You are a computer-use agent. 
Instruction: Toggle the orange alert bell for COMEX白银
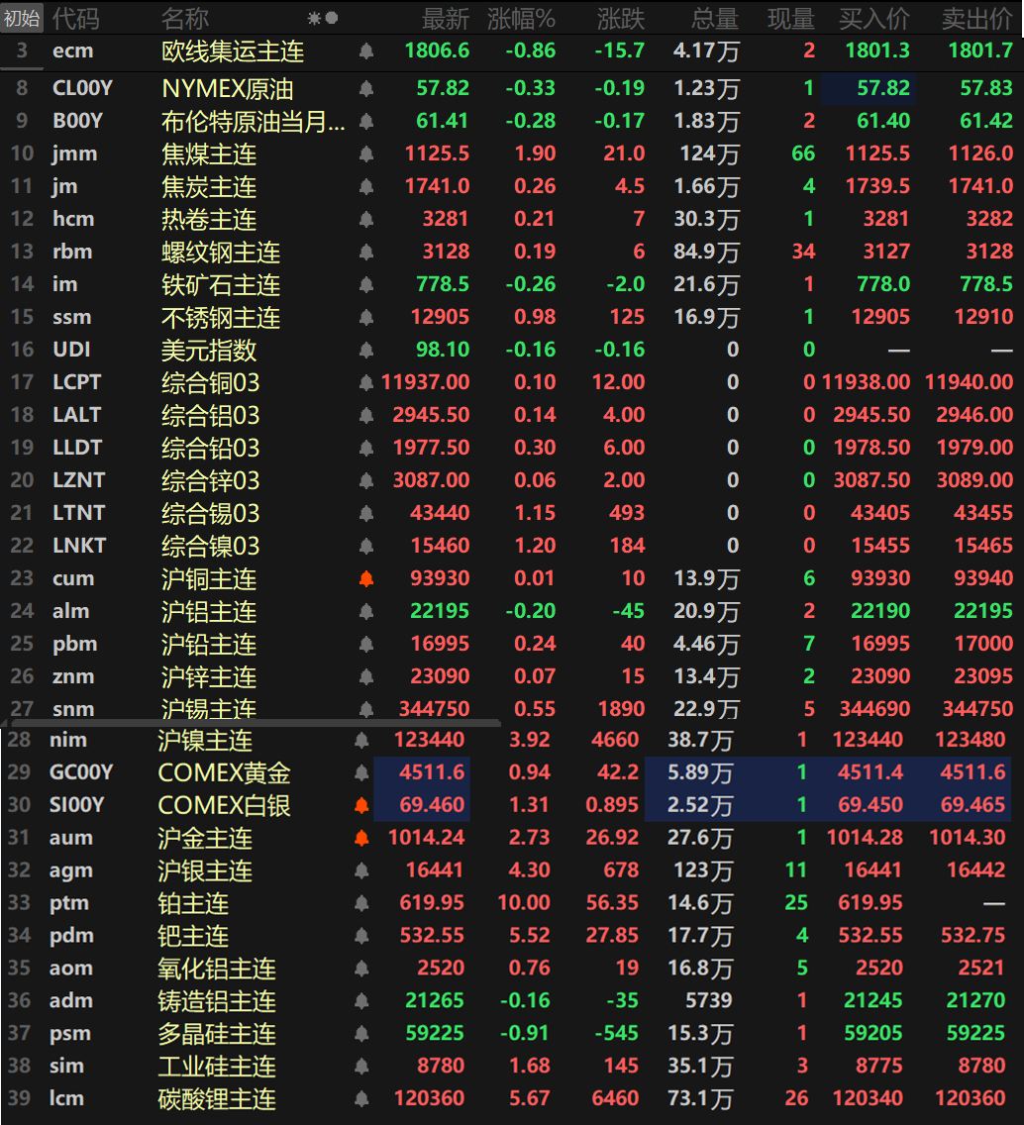[x=361, y=805]
